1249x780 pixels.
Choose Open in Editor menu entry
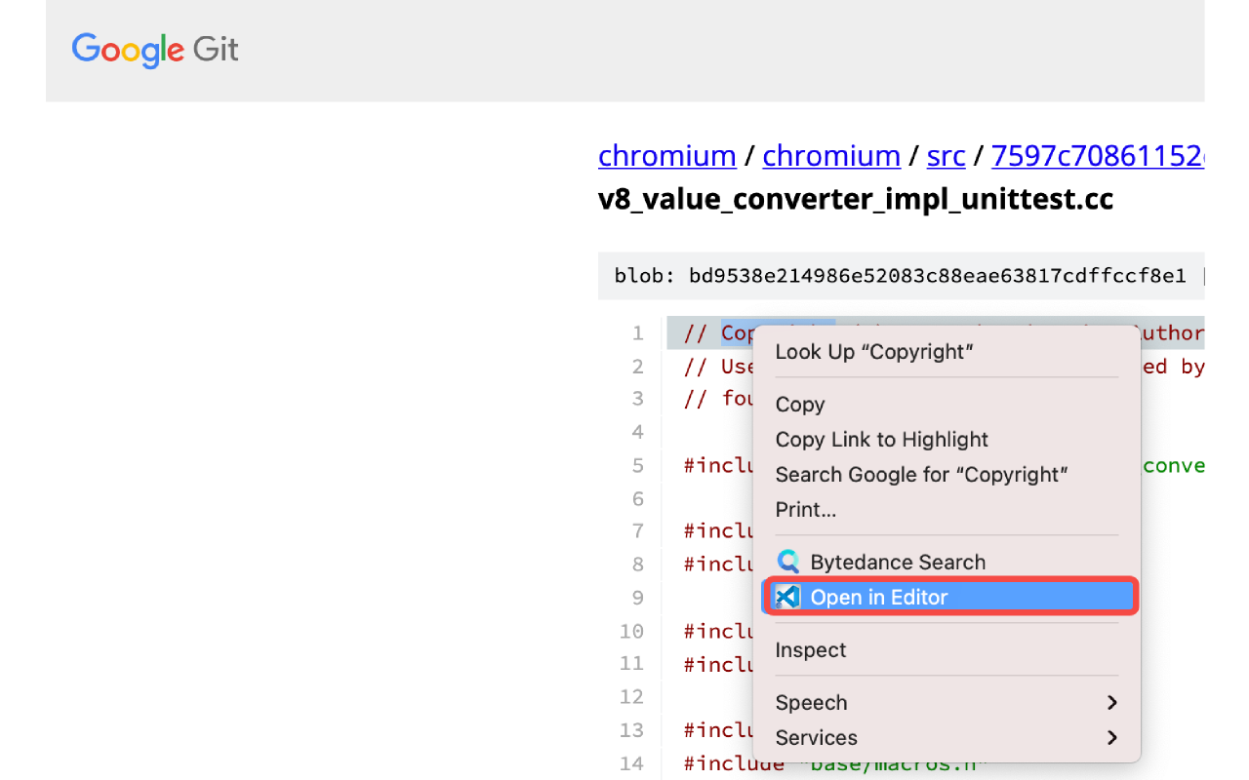(948, 597)
